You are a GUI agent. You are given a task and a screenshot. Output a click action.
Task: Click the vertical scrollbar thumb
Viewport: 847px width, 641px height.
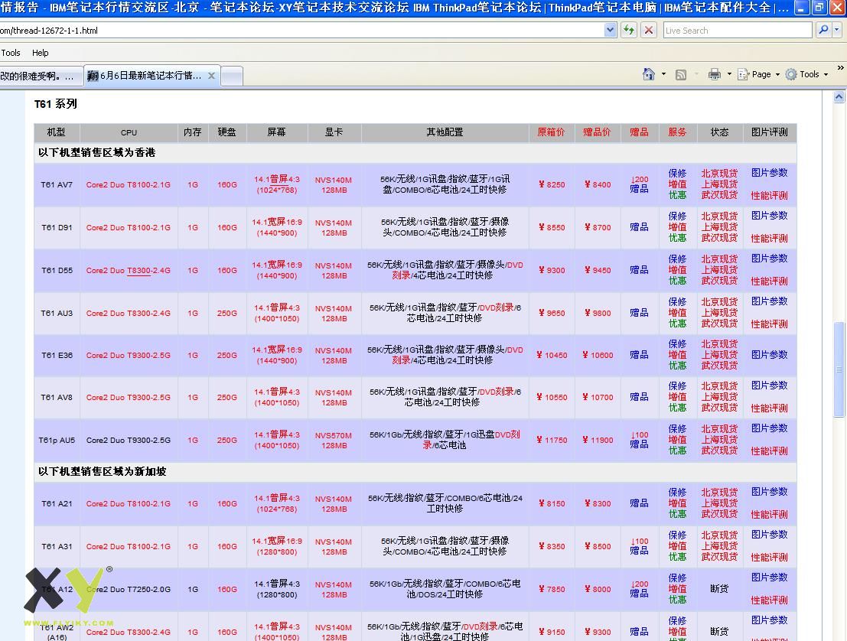click(839, 369)
